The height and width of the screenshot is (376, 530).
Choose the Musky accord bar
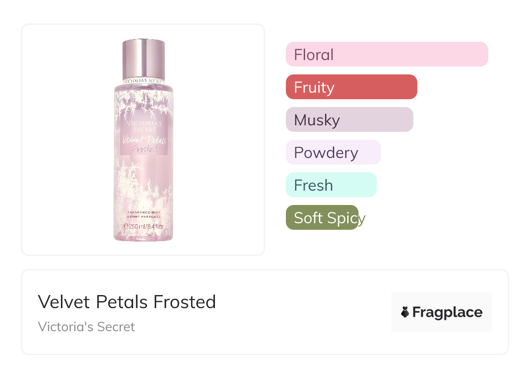[349, 120]
